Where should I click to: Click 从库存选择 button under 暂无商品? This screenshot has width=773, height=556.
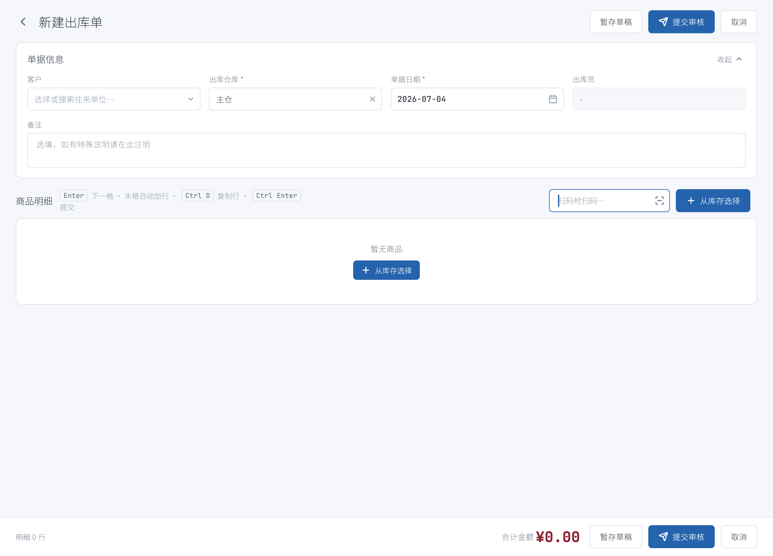(x=386, y=270)
